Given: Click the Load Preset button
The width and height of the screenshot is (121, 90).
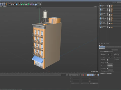Looking at the screenshot, I should (x=103, y=73).
